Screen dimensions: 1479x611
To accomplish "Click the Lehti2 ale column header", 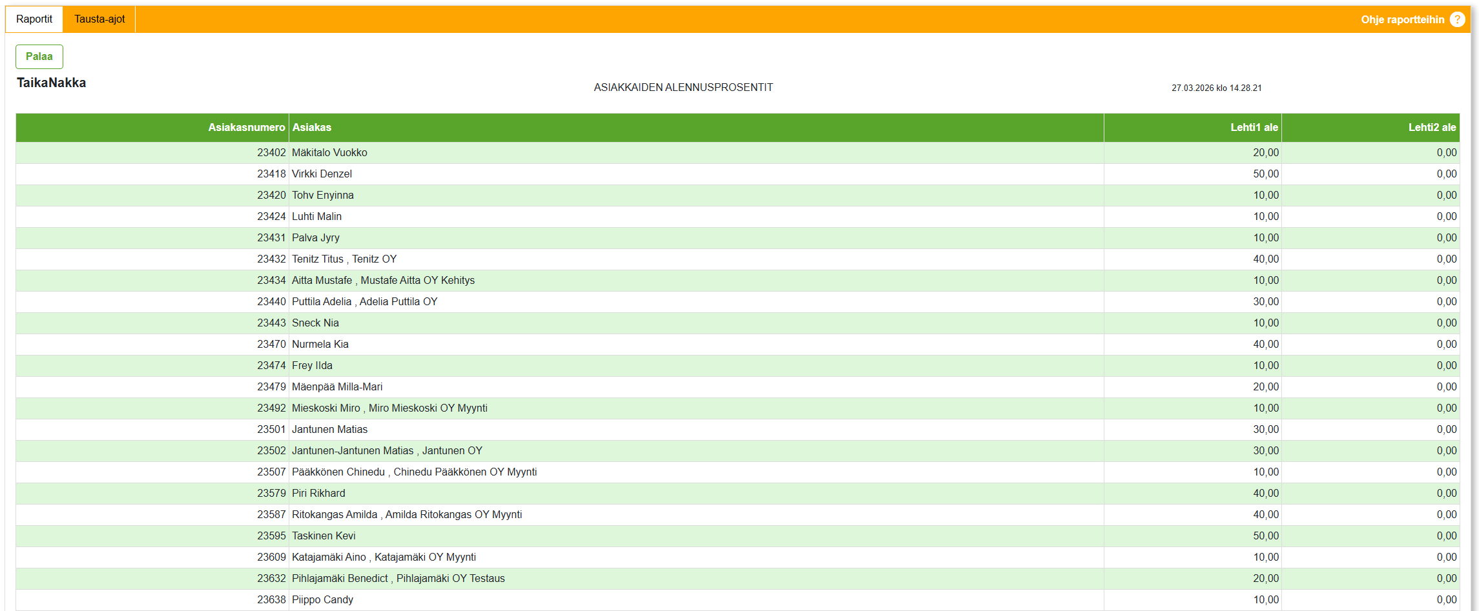I will (x=1432, y=128).
